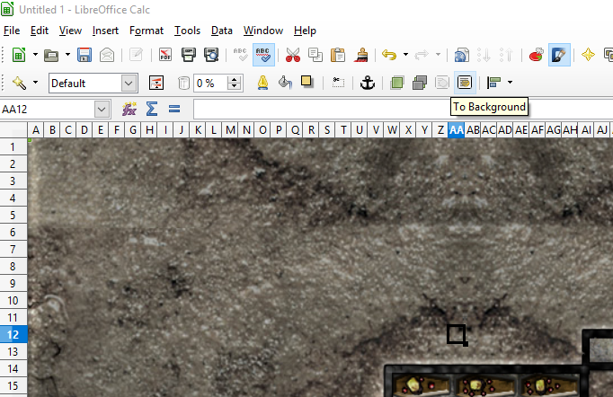Open the Insert menu
The width and height of the screenshot is (613, 397).
coord(105,31)
